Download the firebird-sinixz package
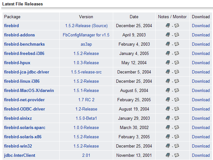Viewport: 213px width, 160px height. tap(201, 118)
